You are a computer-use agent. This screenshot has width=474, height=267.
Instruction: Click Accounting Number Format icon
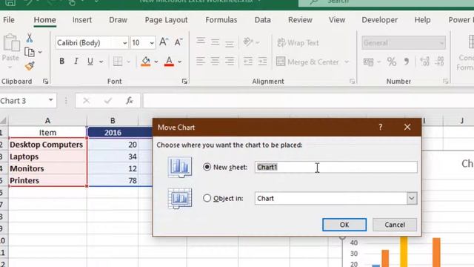coord(368,62)
